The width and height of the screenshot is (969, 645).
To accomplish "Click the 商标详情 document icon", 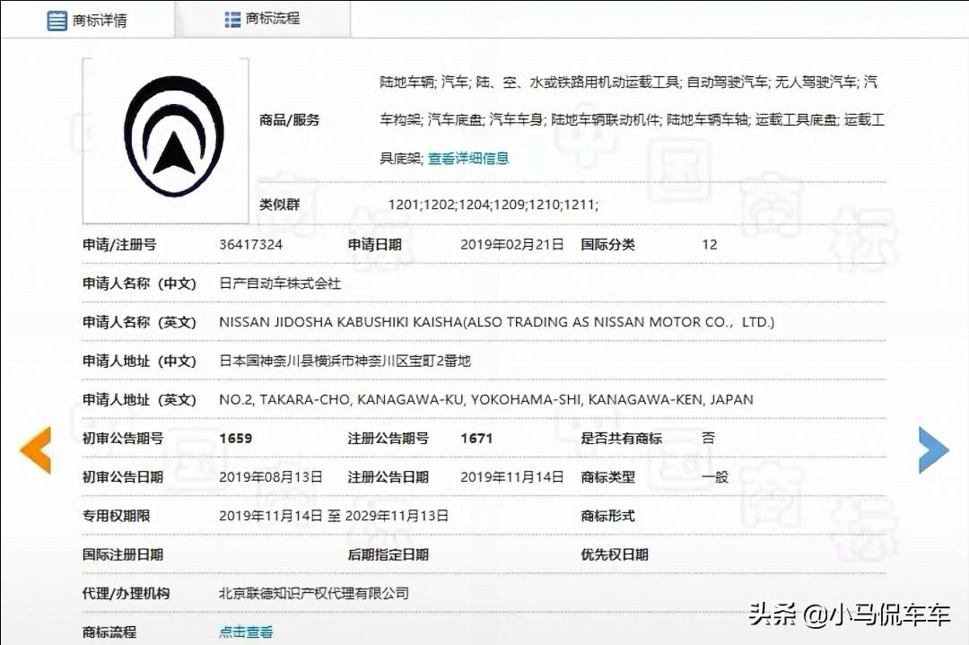I will point(57,21).
